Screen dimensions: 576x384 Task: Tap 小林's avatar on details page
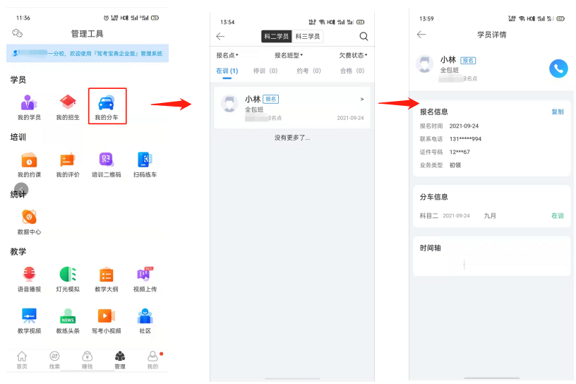(425, 64)
